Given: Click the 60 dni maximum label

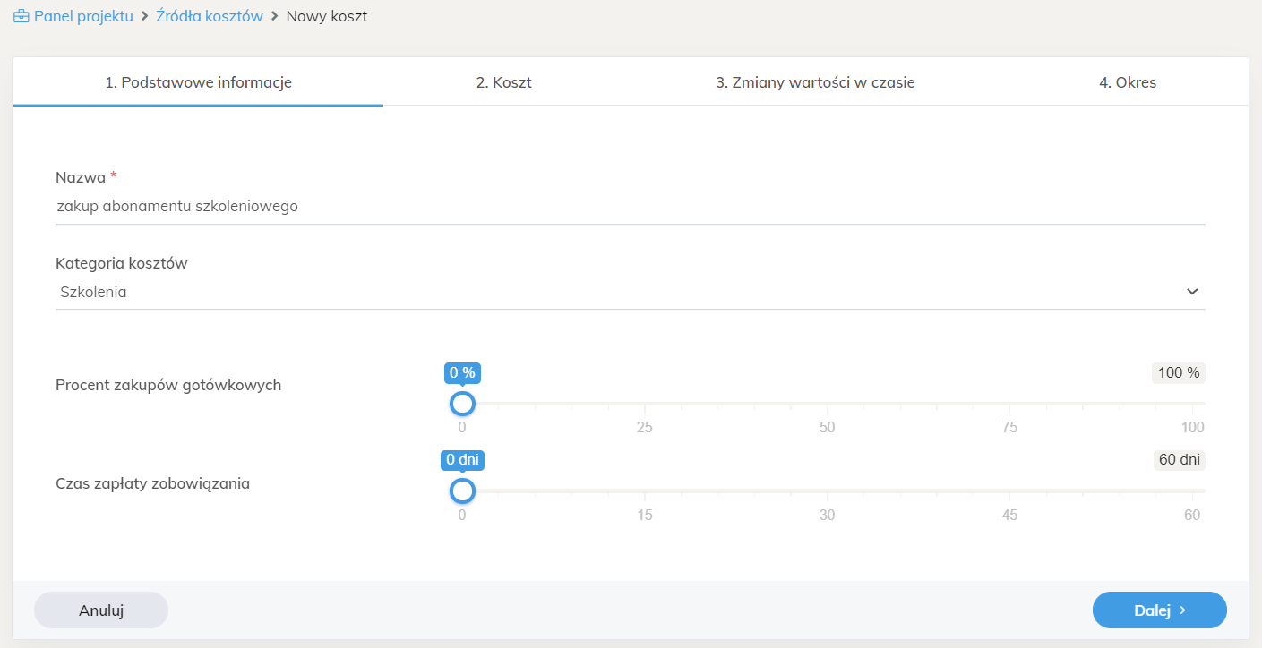Looking at the screenshot, I should pyautogui.click(x=1179, y=460).
